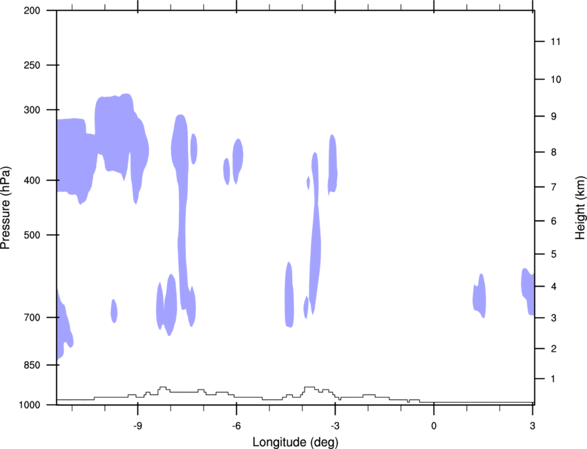Select the 300 pressure tick label

[32, 110]
